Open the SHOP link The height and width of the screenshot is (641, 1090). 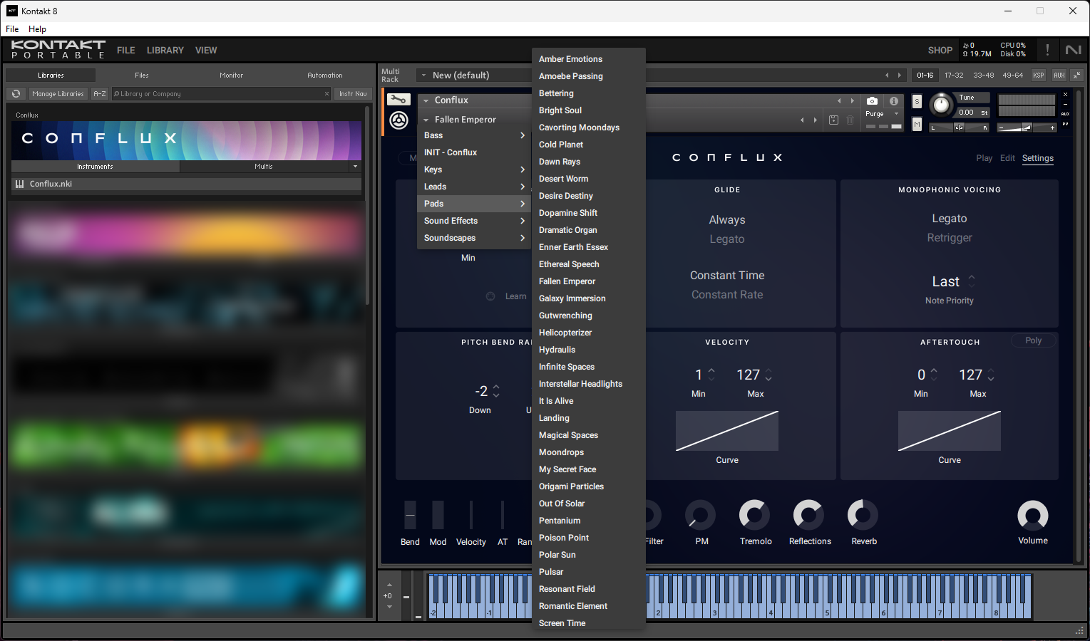tap(940, 51)
